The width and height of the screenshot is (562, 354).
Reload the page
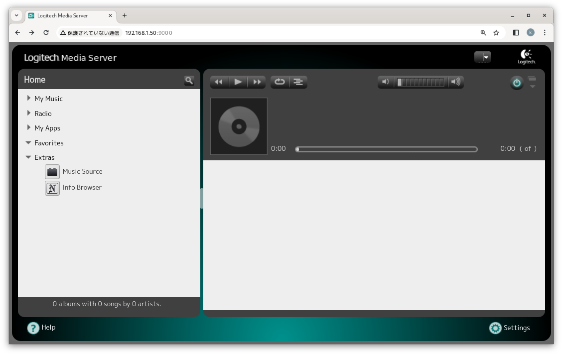click(x=46, y=32)
